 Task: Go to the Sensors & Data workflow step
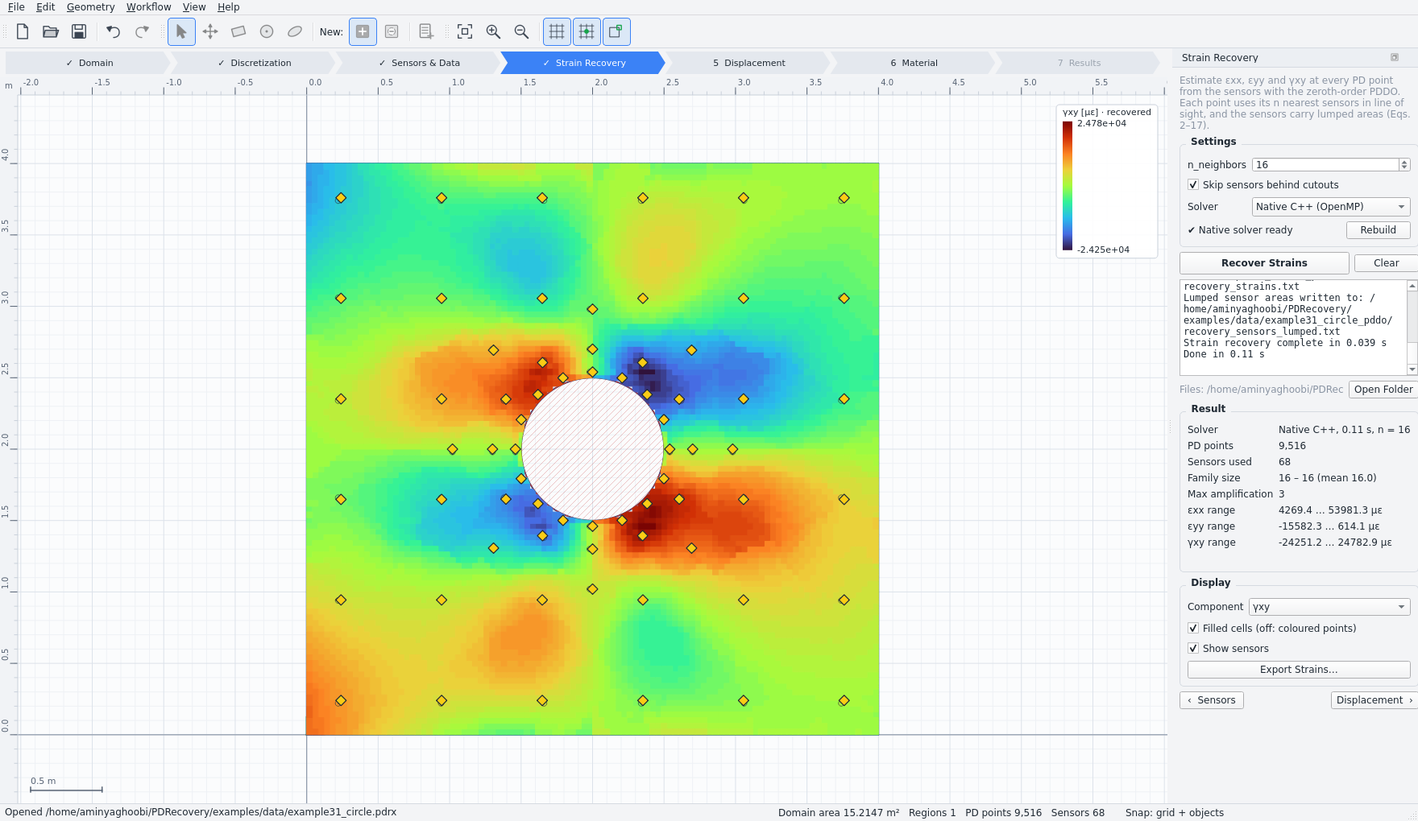418,63
